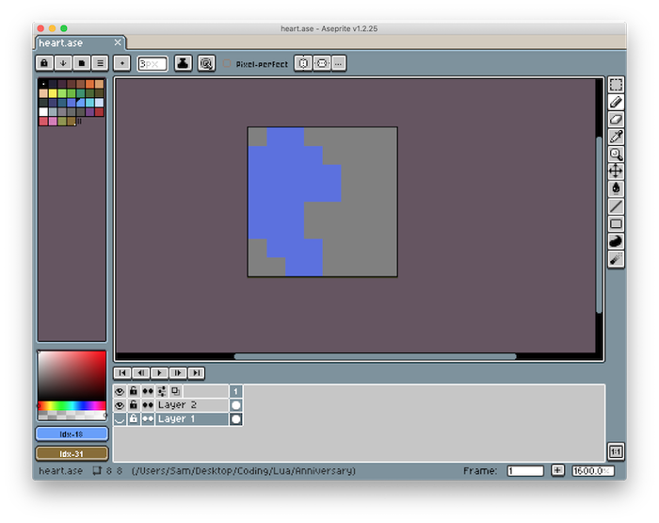This screenshot has height=523, width=659.
Task: Enable the Pixel-perfect checkbox
Action: [227, 63]
